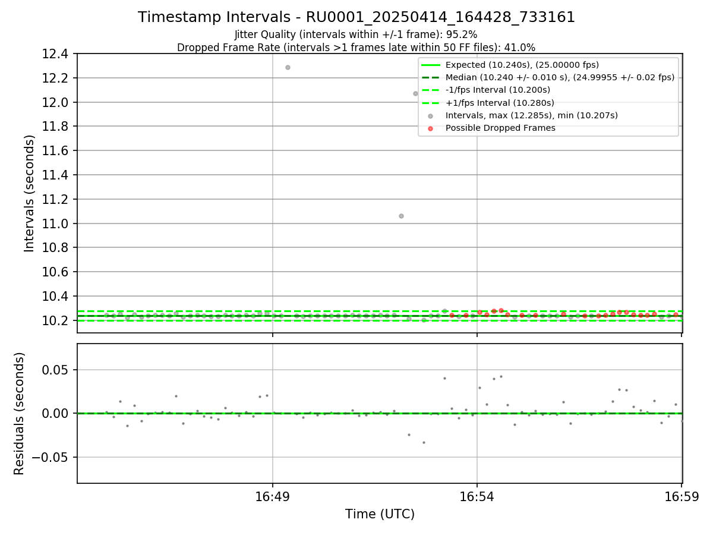
Task: Click the 11.0 y-axis tick label
Action: [55, 224]
